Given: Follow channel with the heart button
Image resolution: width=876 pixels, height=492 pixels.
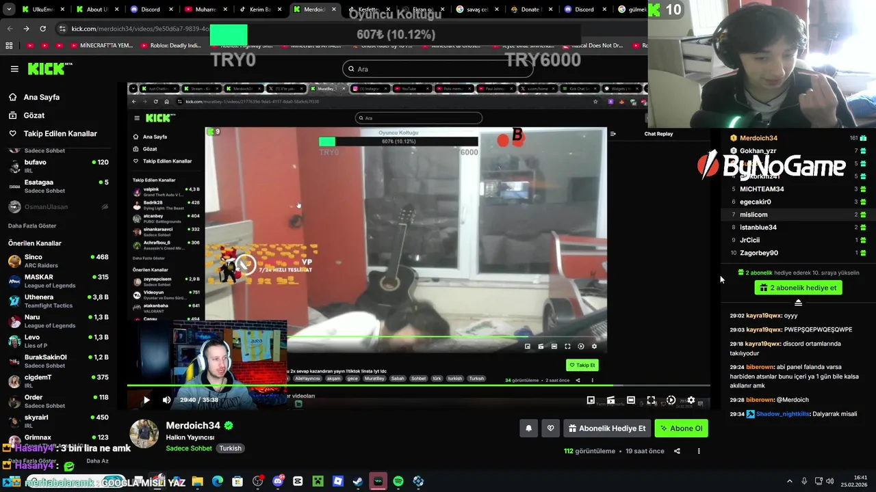Looking at the screenshot, I should point(550,428).
